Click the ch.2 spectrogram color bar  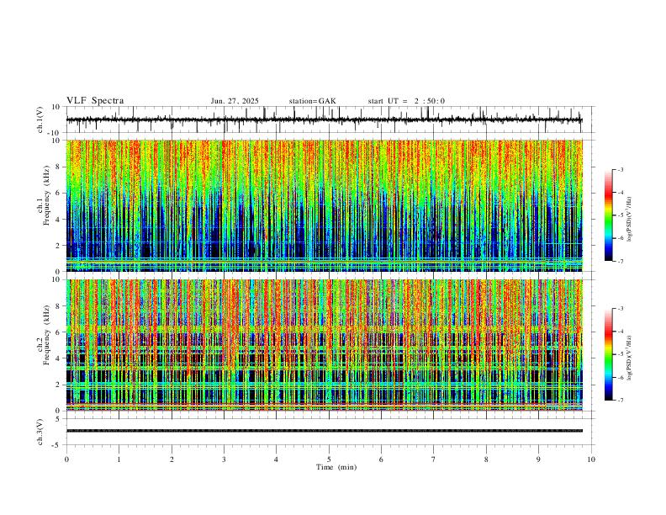coord(608,354)
